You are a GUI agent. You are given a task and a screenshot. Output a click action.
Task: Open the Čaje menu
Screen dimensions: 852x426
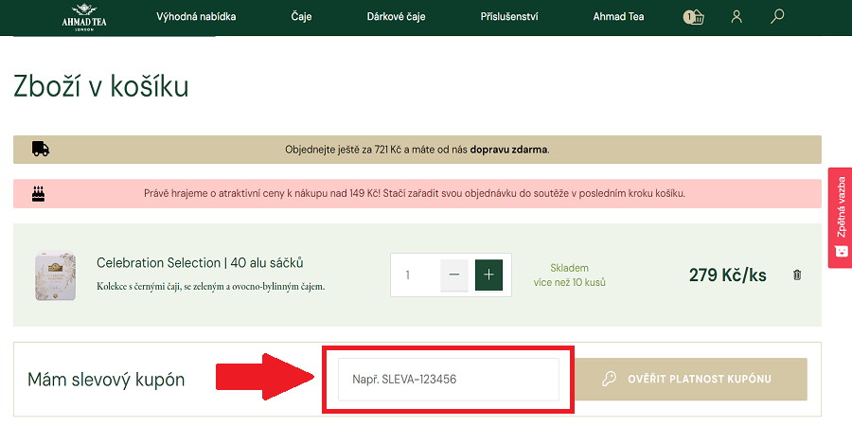click(301, 17)
